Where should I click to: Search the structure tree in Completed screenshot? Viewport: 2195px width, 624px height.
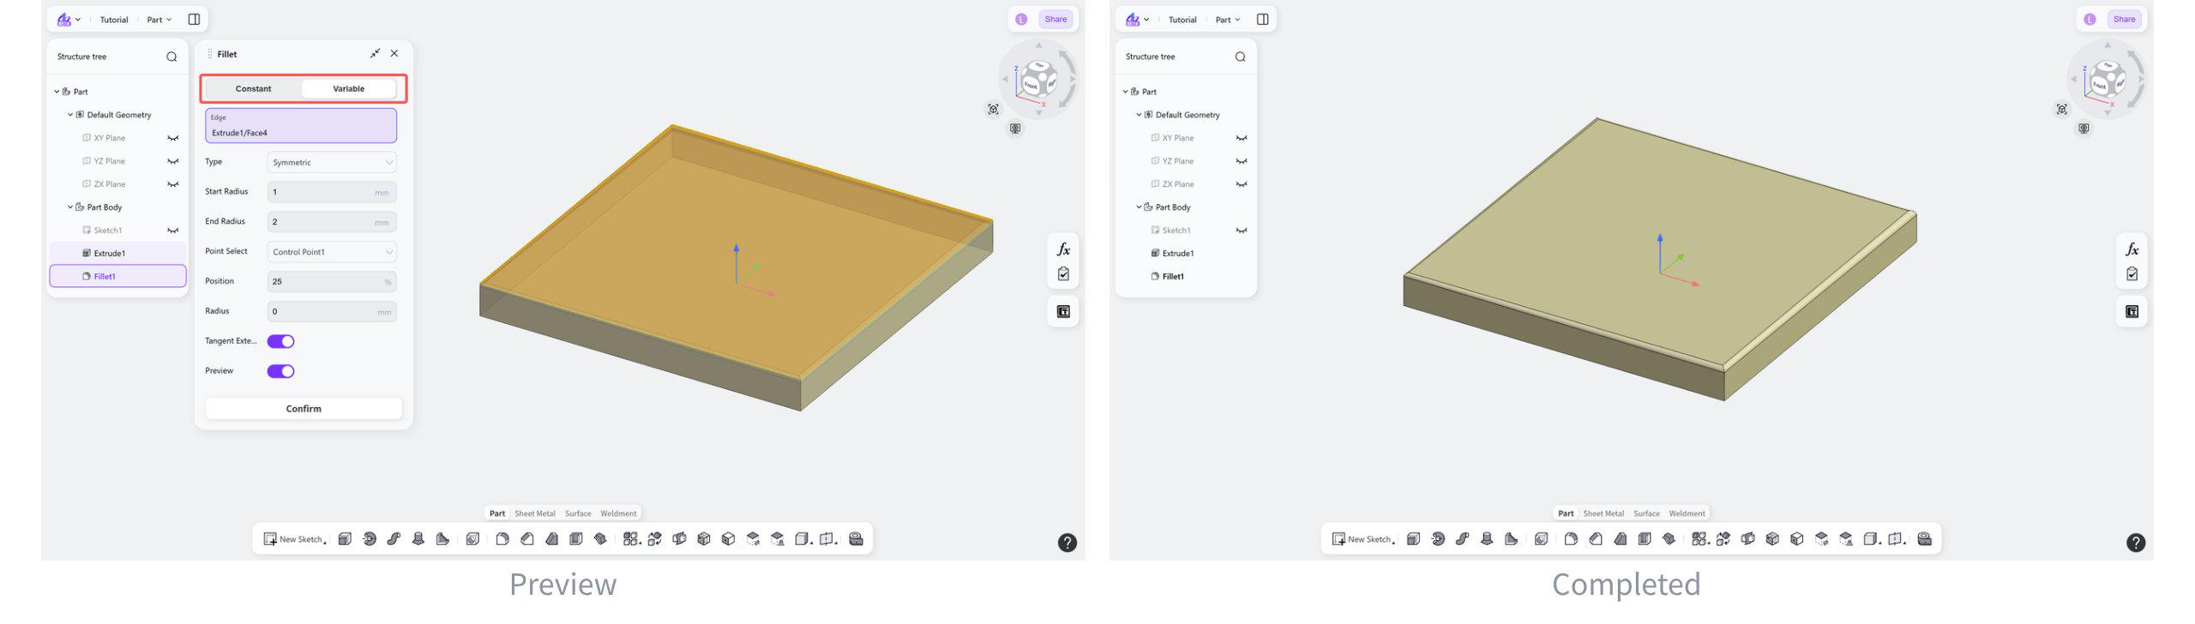point(1240,57)
